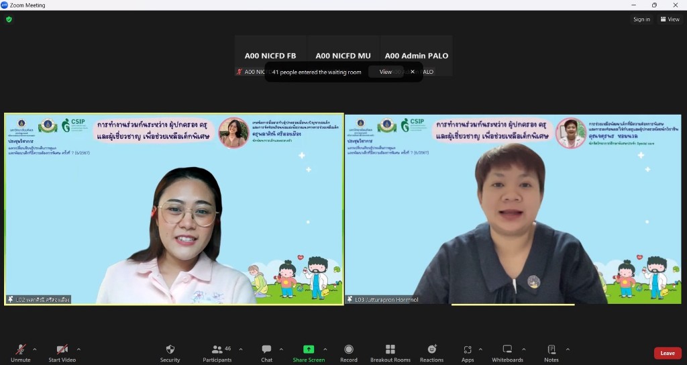Select the L02 speaker's video tile
This screenshot has width=687, height=365.
point(174,209)
